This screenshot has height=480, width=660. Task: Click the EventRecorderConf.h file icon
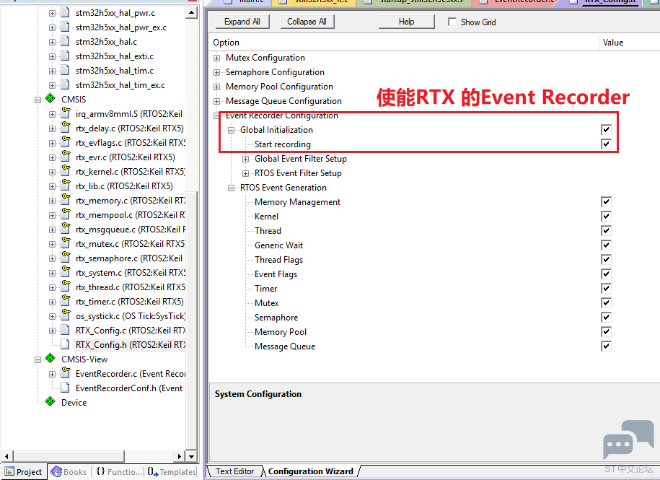click(x=65, y=388)
